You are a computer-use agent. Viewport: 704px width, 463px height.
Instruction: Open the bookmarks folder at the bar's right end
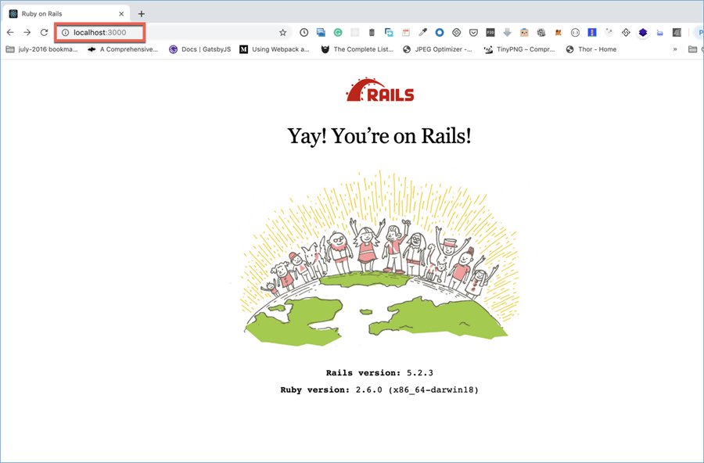click(x=693, y=48)
